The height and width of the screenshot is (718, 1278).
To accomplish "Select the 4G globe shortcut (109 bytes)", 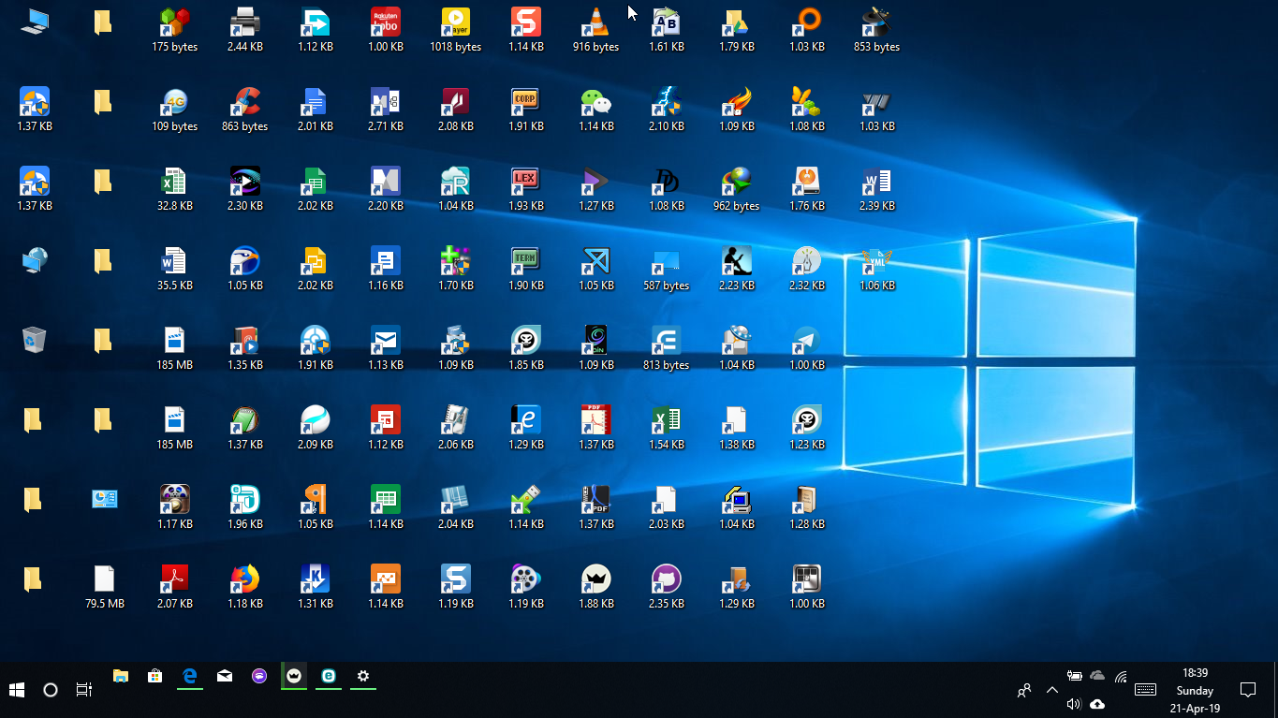I will 174,101.
